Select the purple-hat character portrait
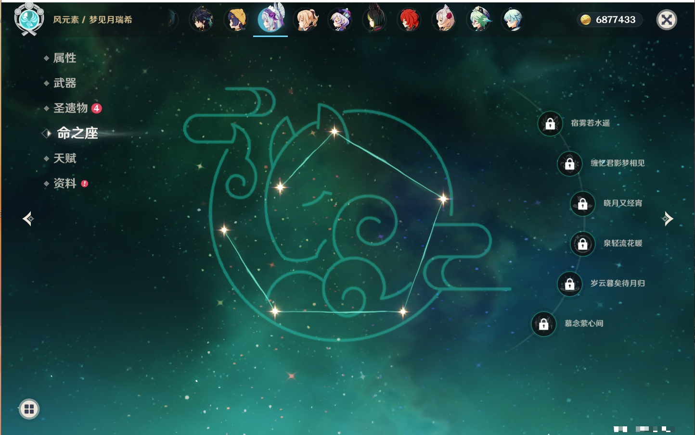Viewport: 695px width, 435px height. click(x=340, y=20)
